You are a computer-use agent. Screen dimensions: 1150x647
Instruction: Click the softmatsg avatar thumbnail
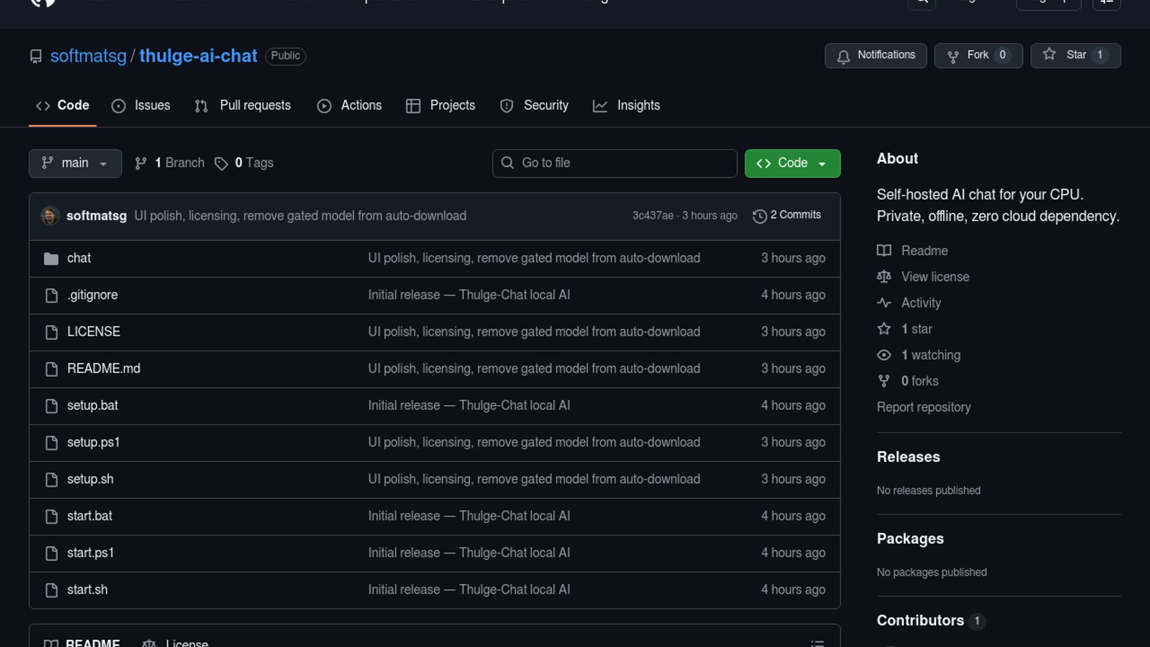point(50,216)
